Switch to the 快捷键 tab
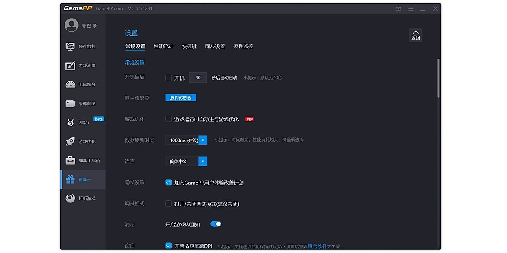Screen dimensions: 507x253 (x=189, y=46)
